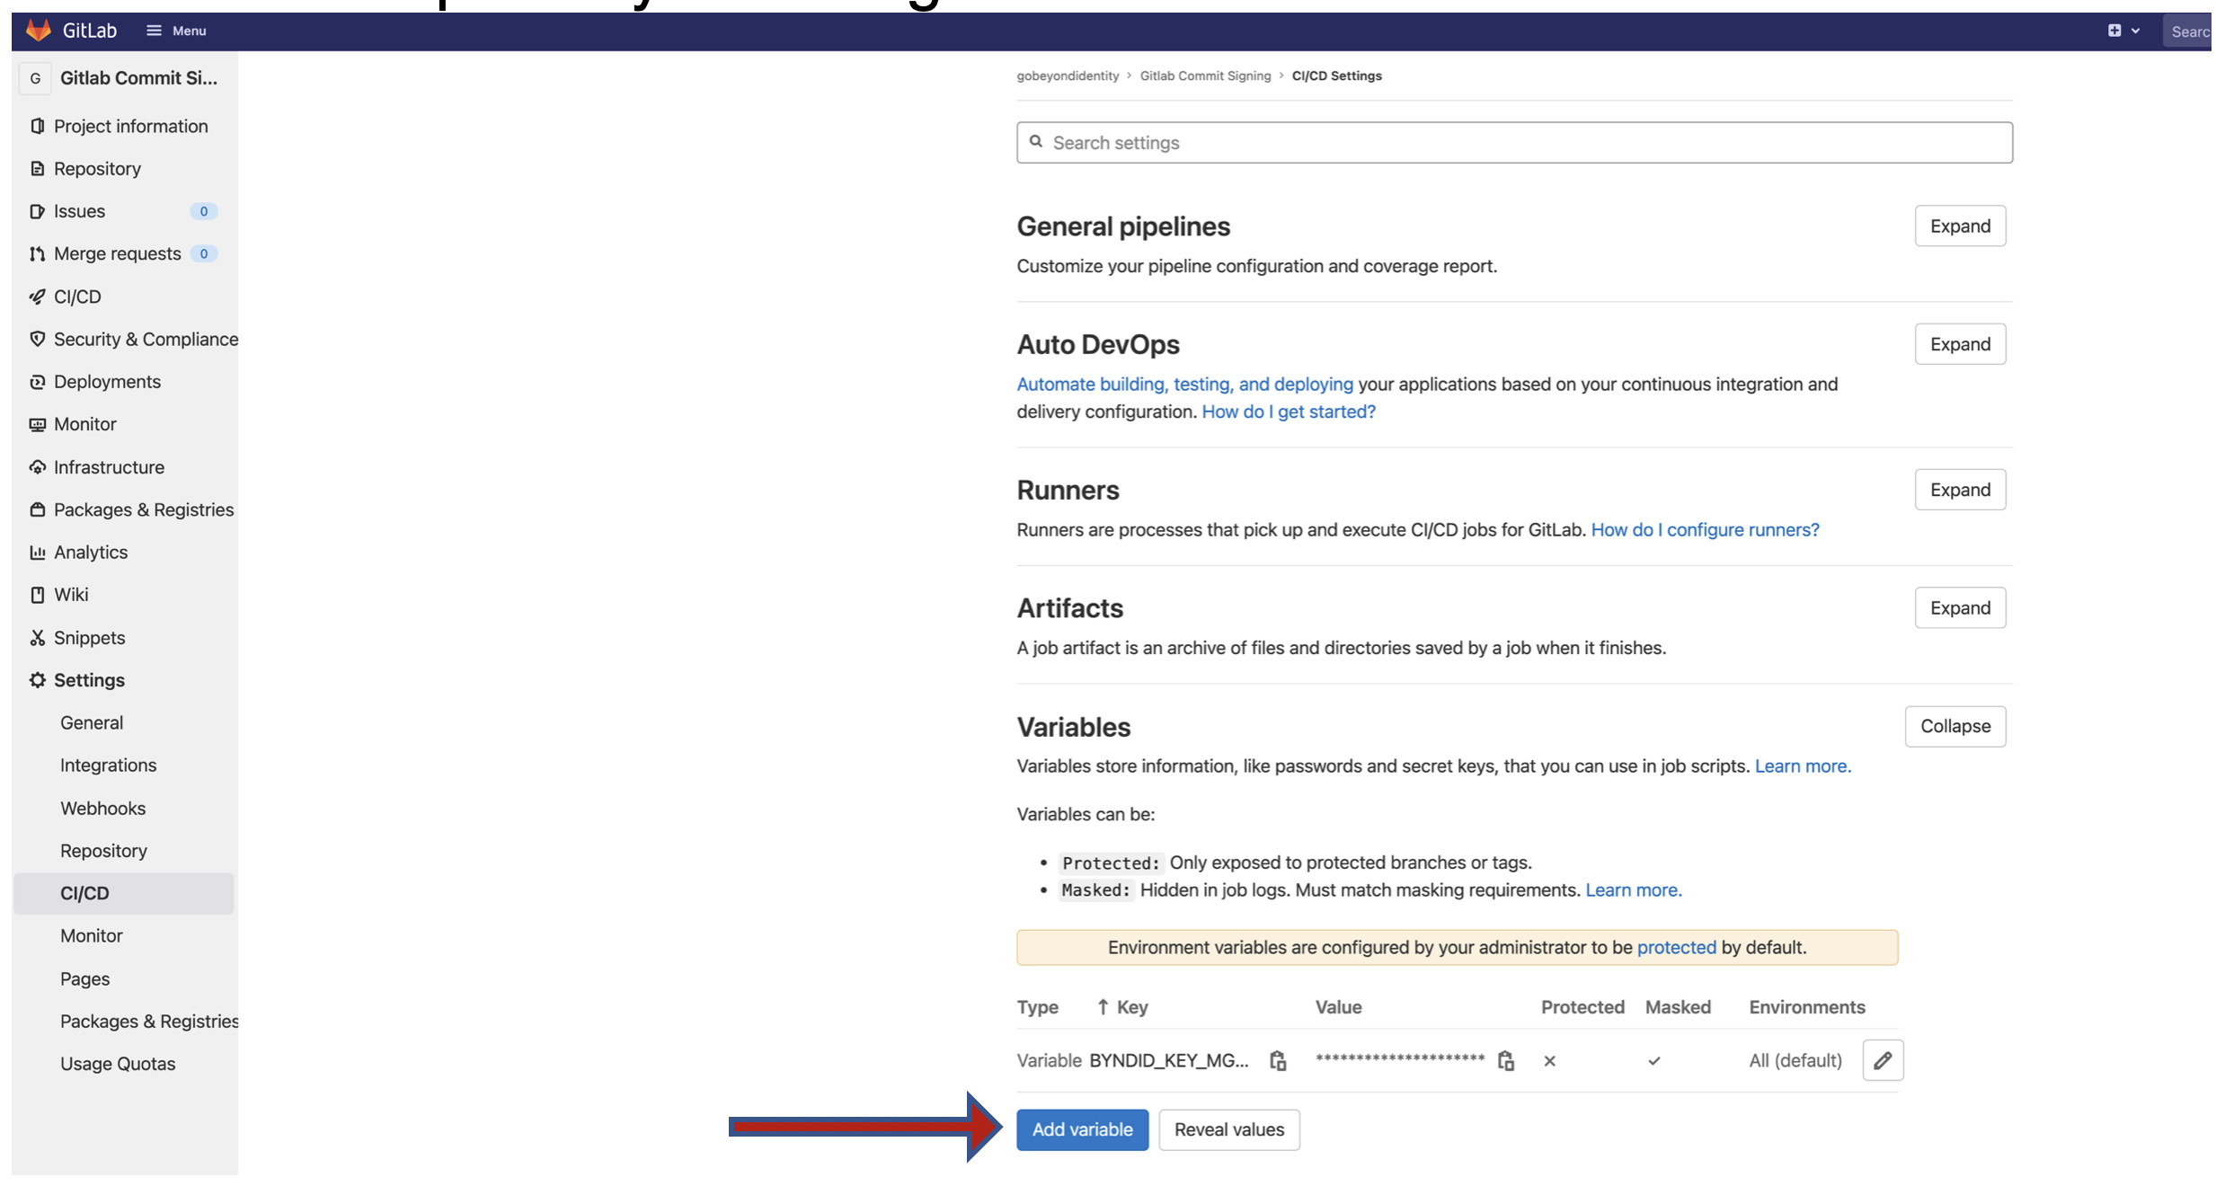Copy the BYNDID variable key to clipboard
The width and height of the screenshot is (2216, 1186).
click(1277, 1061)
